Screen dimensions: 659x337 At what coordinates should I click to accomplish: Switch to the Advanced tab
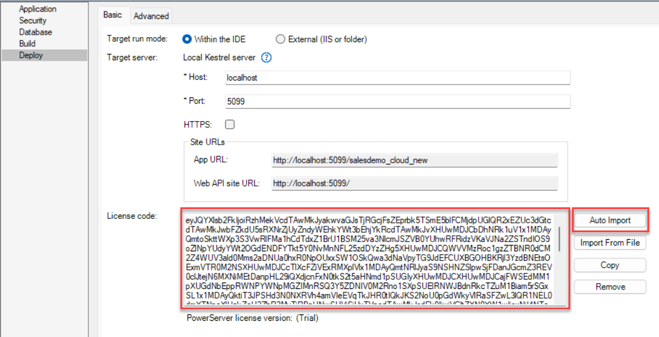[151, 16]
